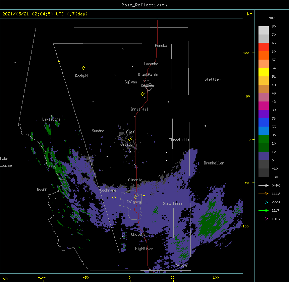The width and height of the screenshot is (289, 282).
Task: Click the -50 tick label on horizontal axis
Action: click(85, 277)
